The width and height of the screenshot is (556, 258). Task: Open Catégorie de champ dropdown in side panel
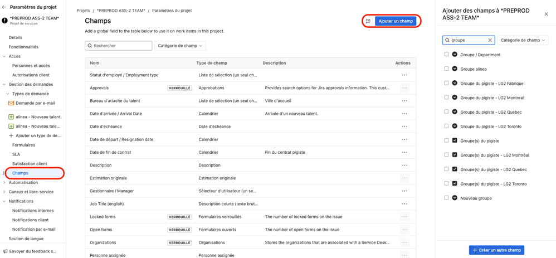(523, 41)
